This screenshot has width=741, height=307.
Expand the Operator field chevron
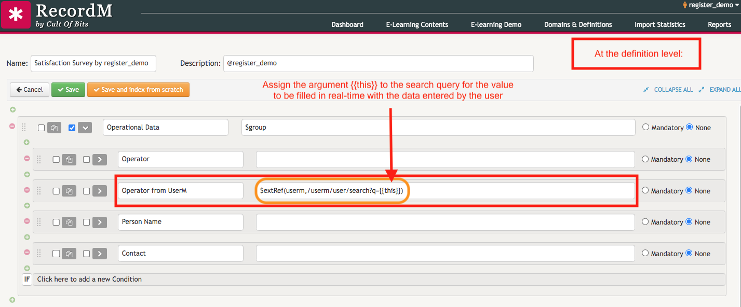click(x=100, y=160)
